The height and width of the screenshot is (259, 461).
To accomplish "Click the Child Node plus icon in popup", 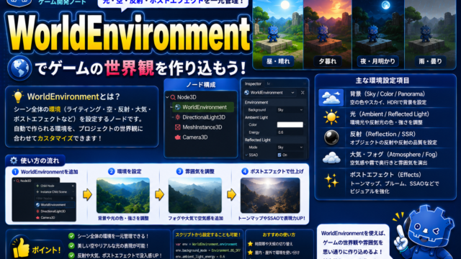I will (37, 186).
